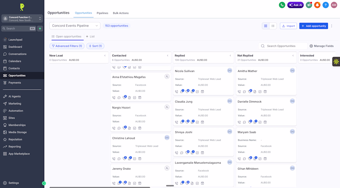Switch to list view layout
The height and width of the screenshot is (188, 340).
click(x=273, y=26)
